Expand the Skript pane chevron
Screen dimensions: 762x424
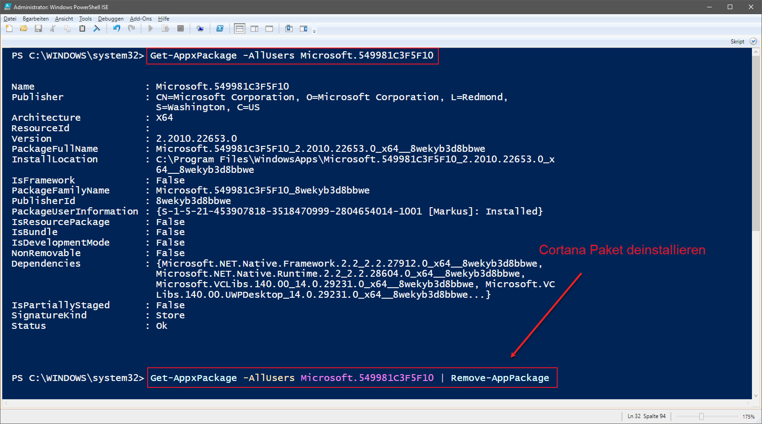(753, 41)
